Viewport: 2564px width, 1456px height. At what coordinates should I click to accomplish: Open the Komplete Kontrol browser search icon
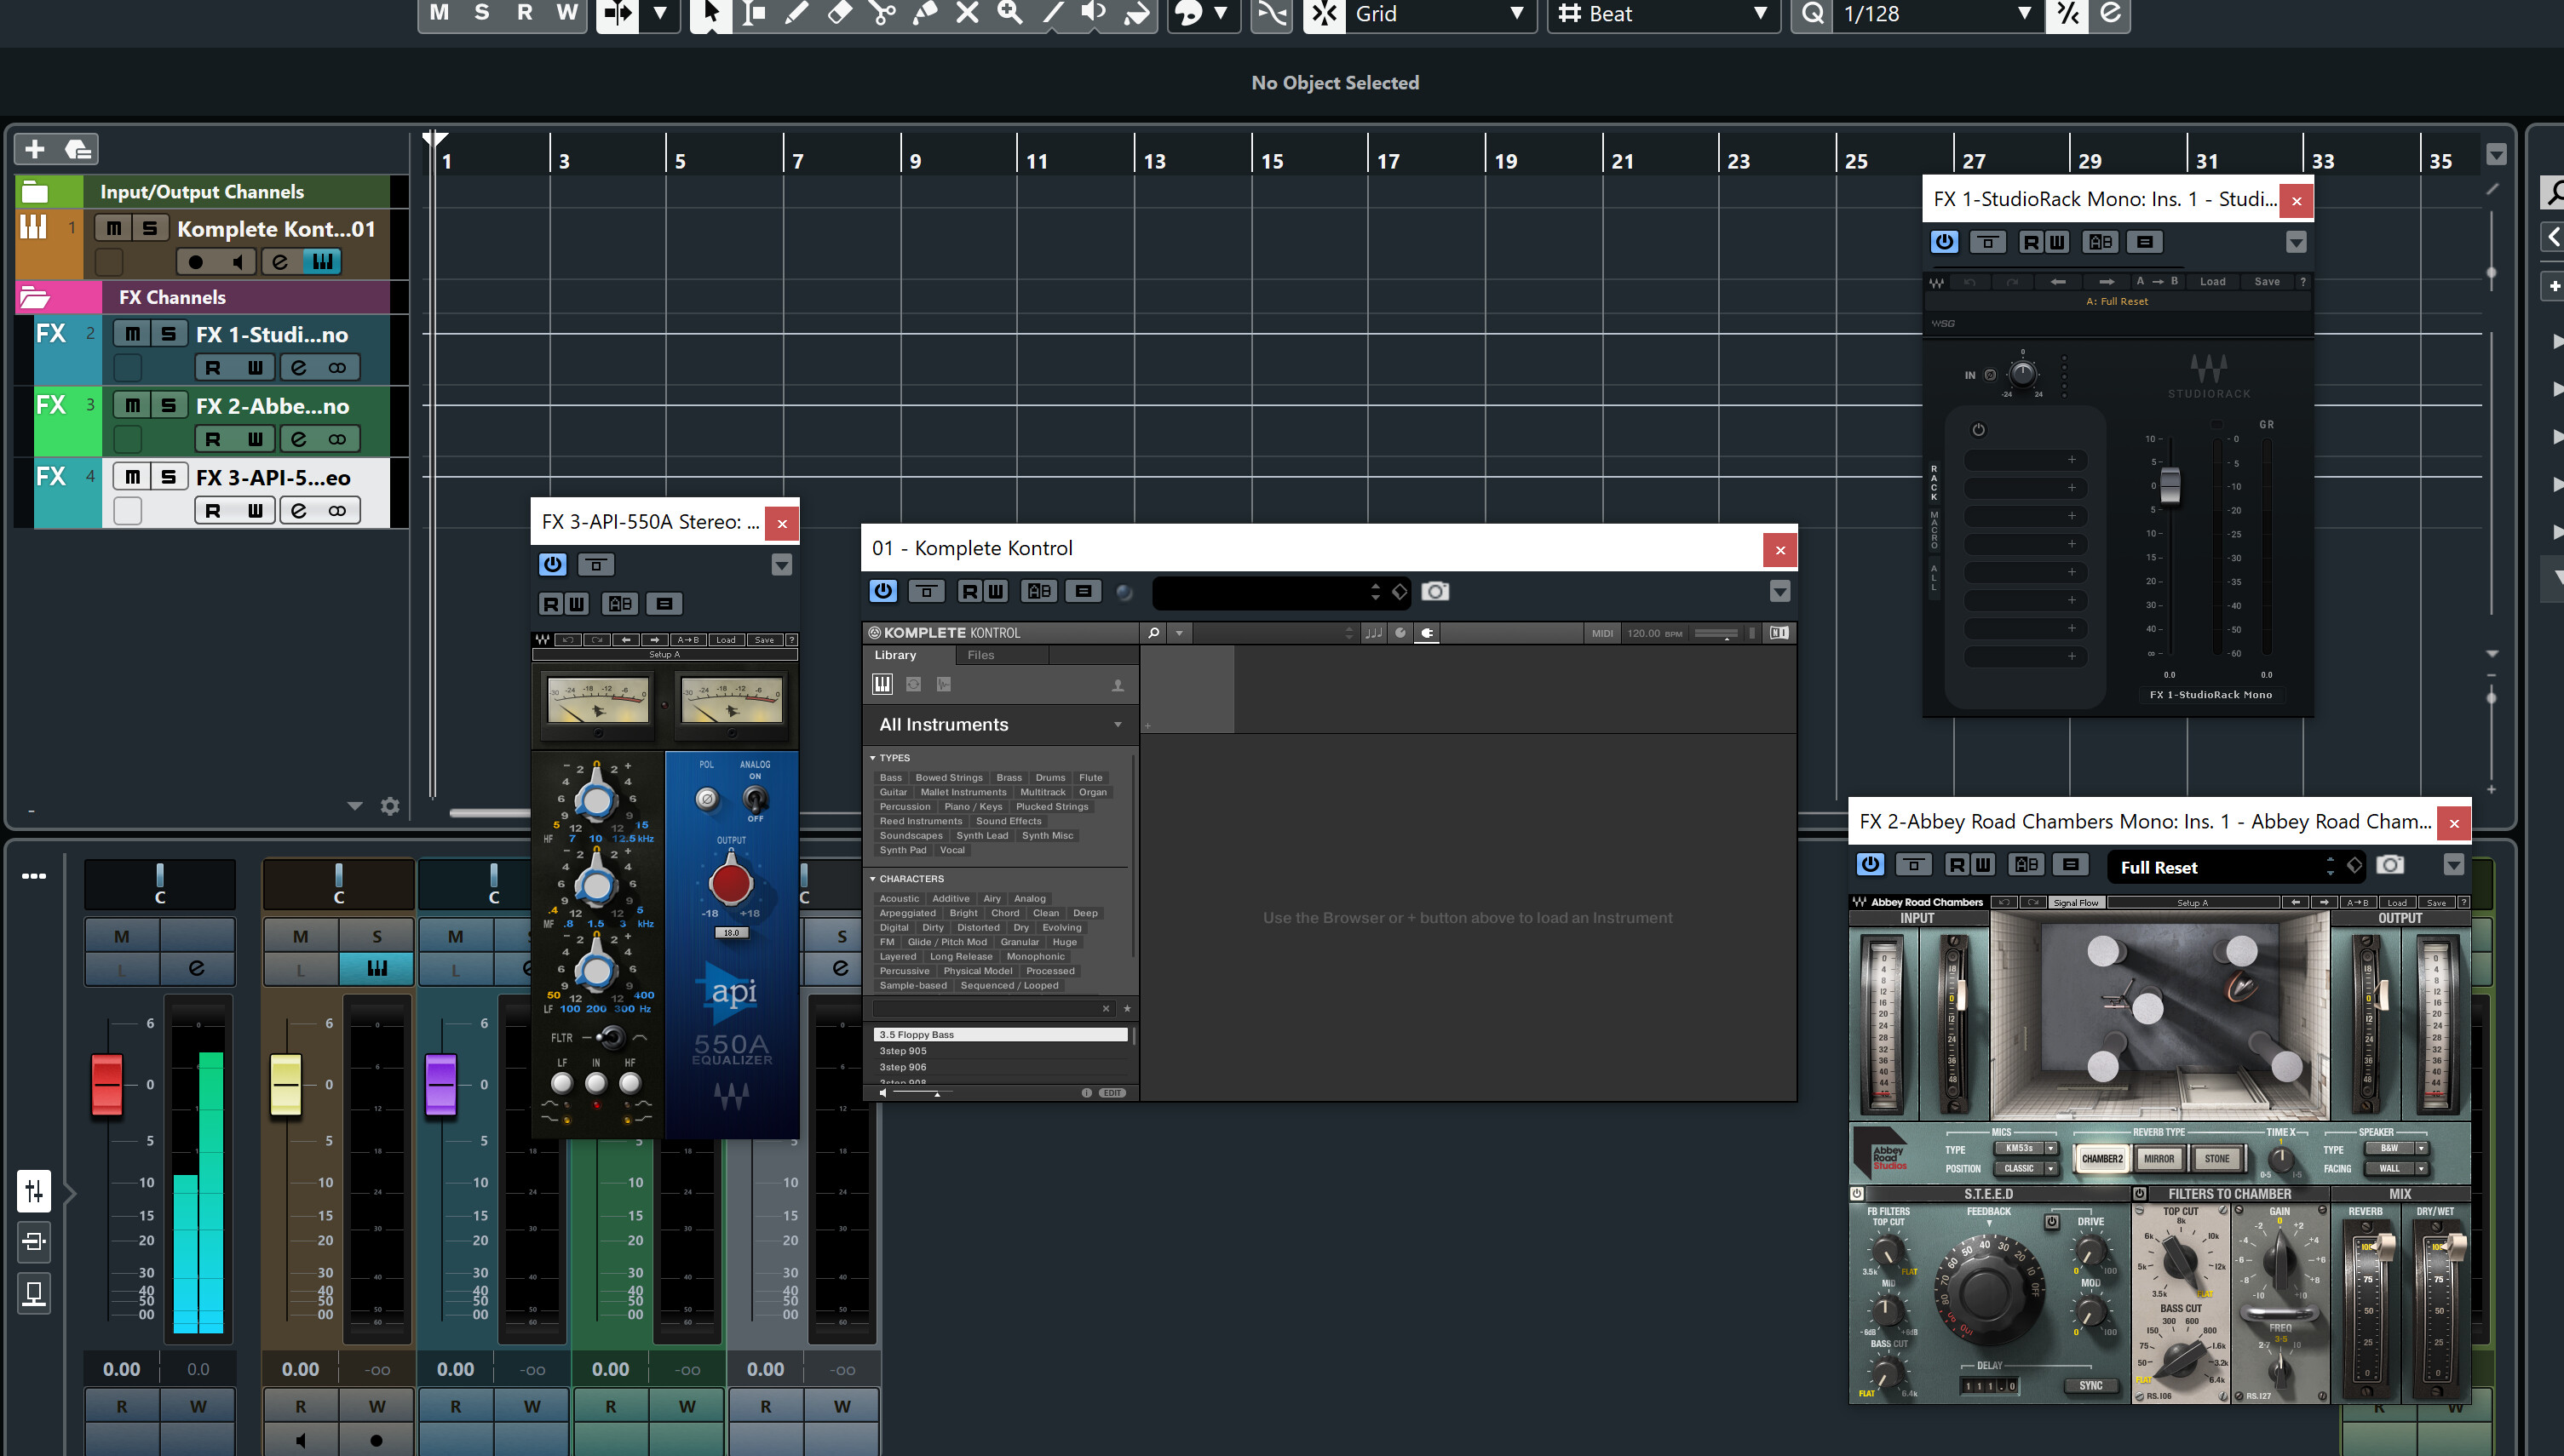[1153, 633]
